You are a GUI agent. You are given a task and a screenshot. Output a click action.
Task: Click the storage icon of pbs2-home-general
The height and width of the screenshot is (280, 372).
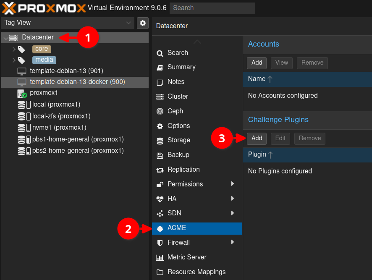tap(24, 151)
